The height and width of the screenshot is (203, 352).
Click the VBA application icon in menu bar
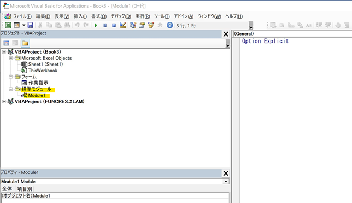click(x=8, y=16)
